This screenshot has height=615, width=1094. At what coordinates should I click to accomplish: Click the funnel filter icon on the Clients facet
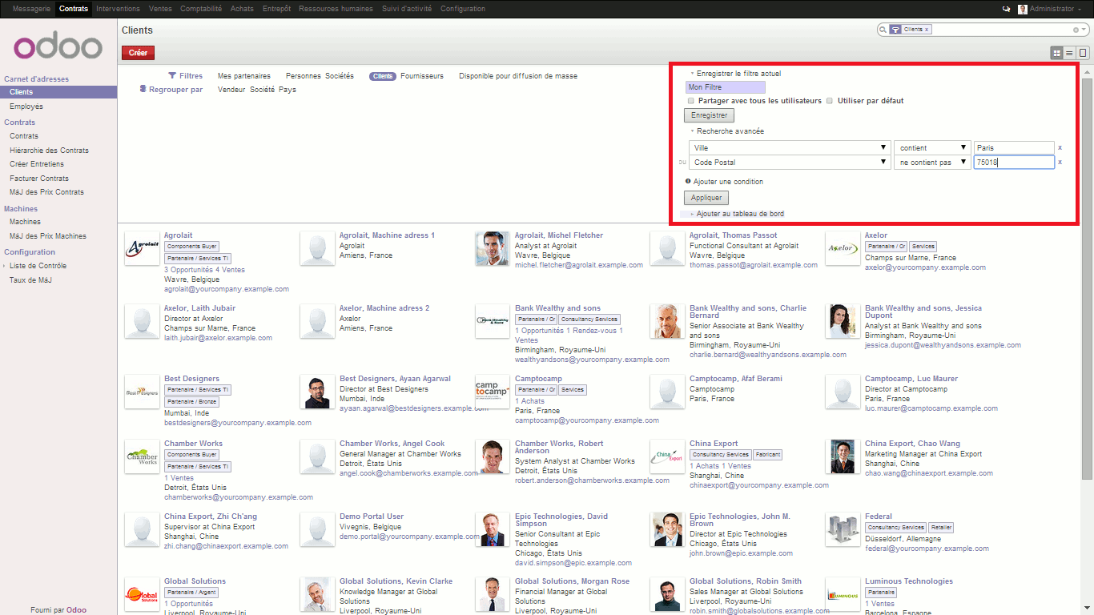click(x=895, y=29)
